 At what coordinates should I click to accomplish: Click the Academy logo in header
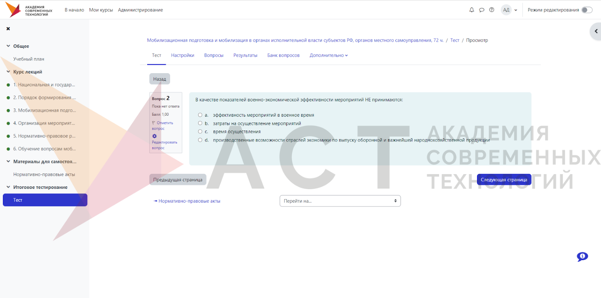(x=29, y=10)
